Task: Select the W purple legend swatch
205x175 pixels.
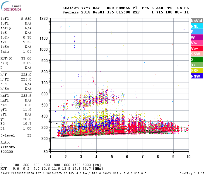Action: [x=197, y=37]
